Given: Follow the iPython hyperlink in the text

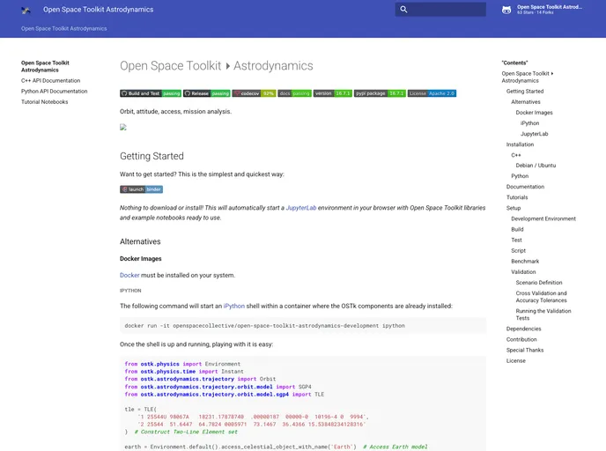Looking at the screenshot, I should (x=233, y=306).
